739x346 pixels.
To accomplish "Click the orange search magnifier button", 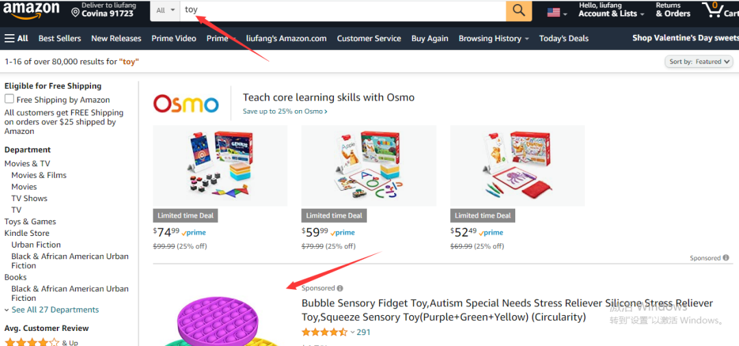I will pos(519,10).
